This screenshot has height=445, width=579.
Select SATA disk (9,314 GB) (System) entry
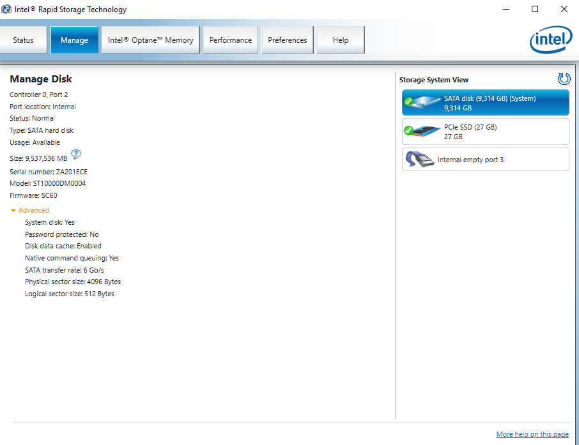(x=485, y=103)
